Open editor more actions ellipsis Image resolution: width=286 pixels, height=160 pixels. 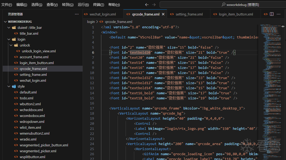tap(279, 14)
